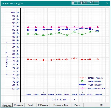Click the 100.0 y-axis label
The width and height of the screenshot is (111, 108).
click(x=15, y=12)
